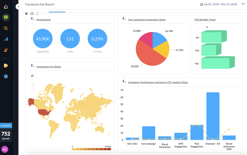This screenshot has height=155, width=247.
Task: Open the three-dot overflow menu below the tabs
Action: click(x=37, y=13)
